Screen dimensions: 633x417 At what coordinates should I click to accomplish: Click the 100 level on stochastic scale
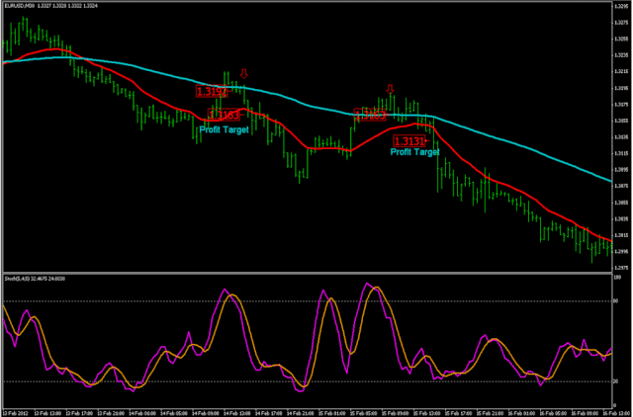pyautogui.click(x=617, y=278)
